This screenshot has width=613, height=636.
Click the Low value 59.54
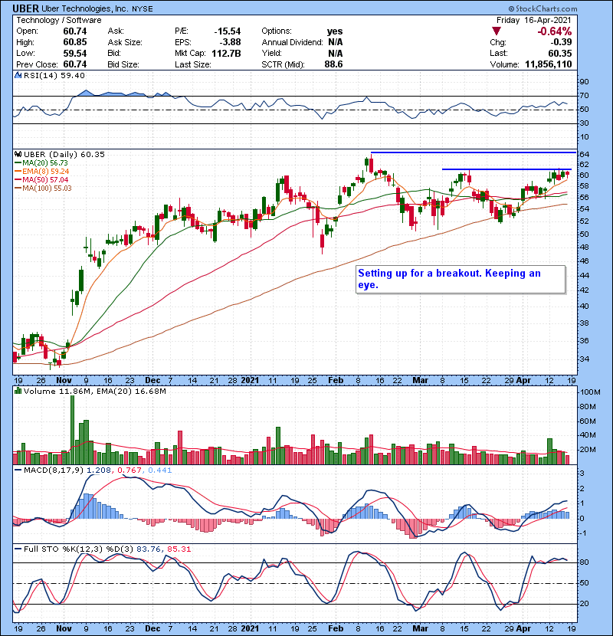click(x=74, y=53)
